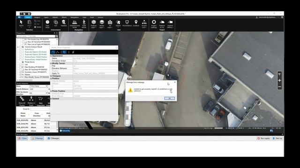The width and height of the screenshot is (300, 168).
Task: Expand the General property section
Action: click(51, 98)
